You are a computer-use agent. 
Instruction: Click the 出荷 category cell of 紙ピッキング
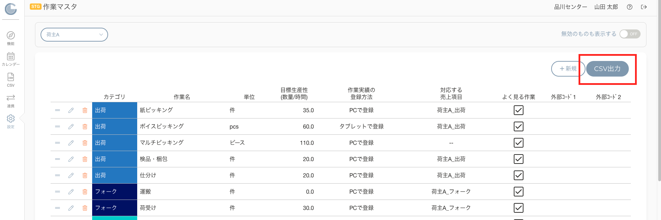coord(115,110)
